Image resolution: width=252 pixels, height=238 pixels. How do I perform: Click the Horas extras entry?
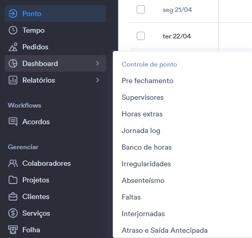[x=142, y=114]
